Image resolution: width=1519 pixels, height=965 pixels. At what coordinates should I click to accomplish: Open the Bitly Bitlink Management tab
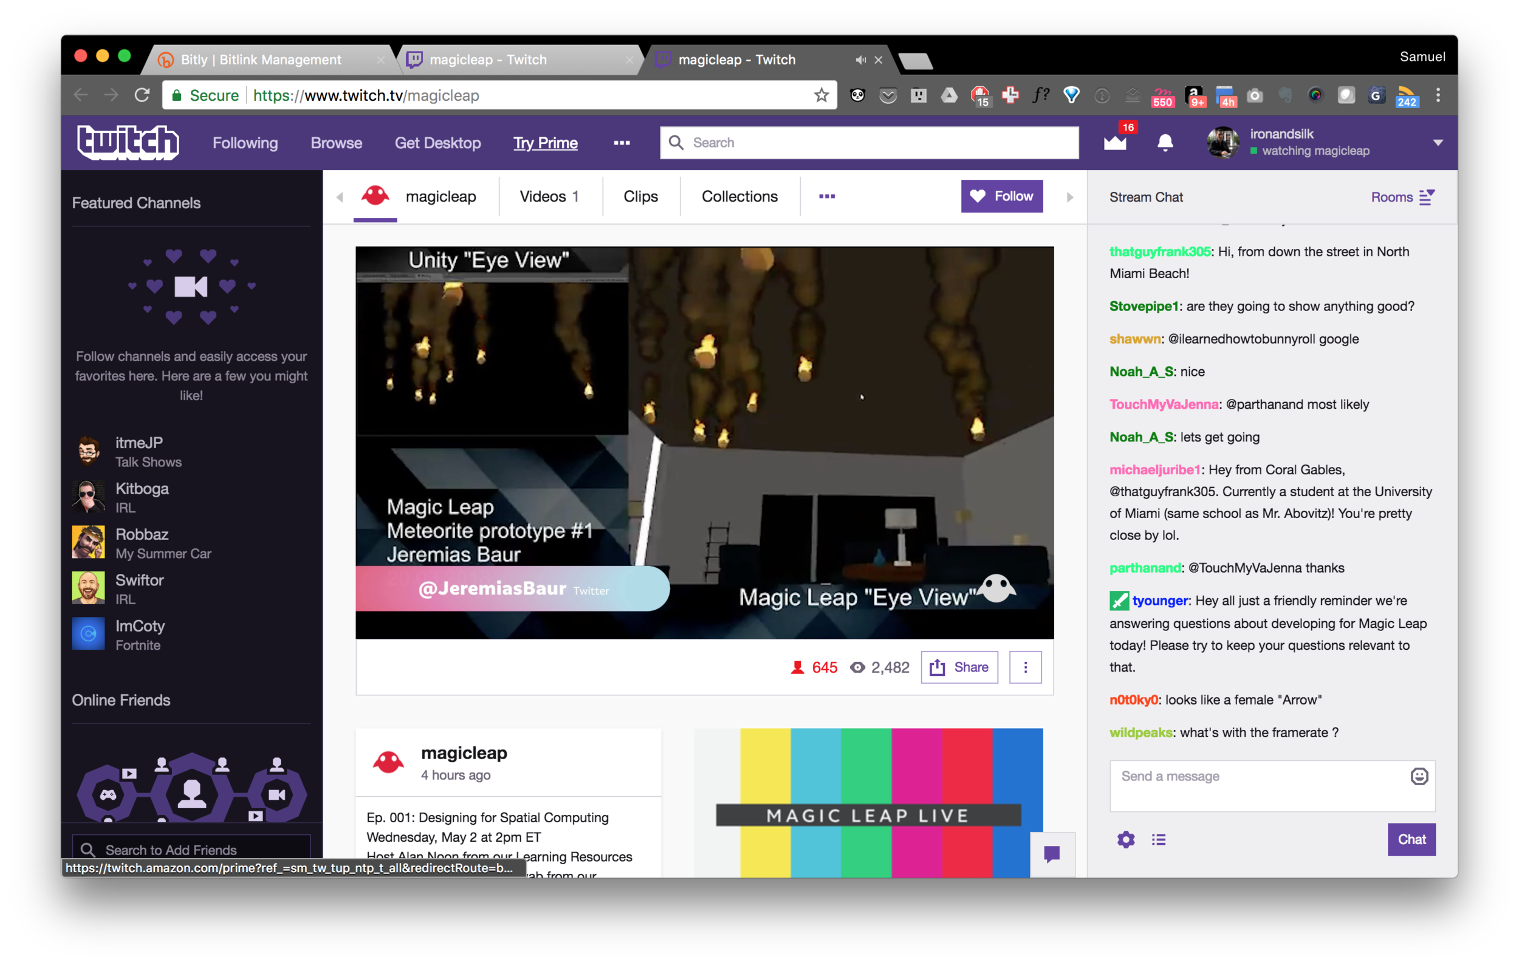pos(261,60)
